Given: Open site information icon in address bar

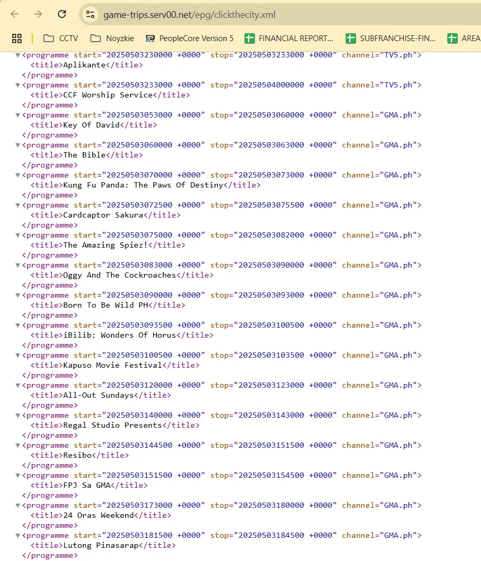Looking at the screenshot, I should (90, 15).
